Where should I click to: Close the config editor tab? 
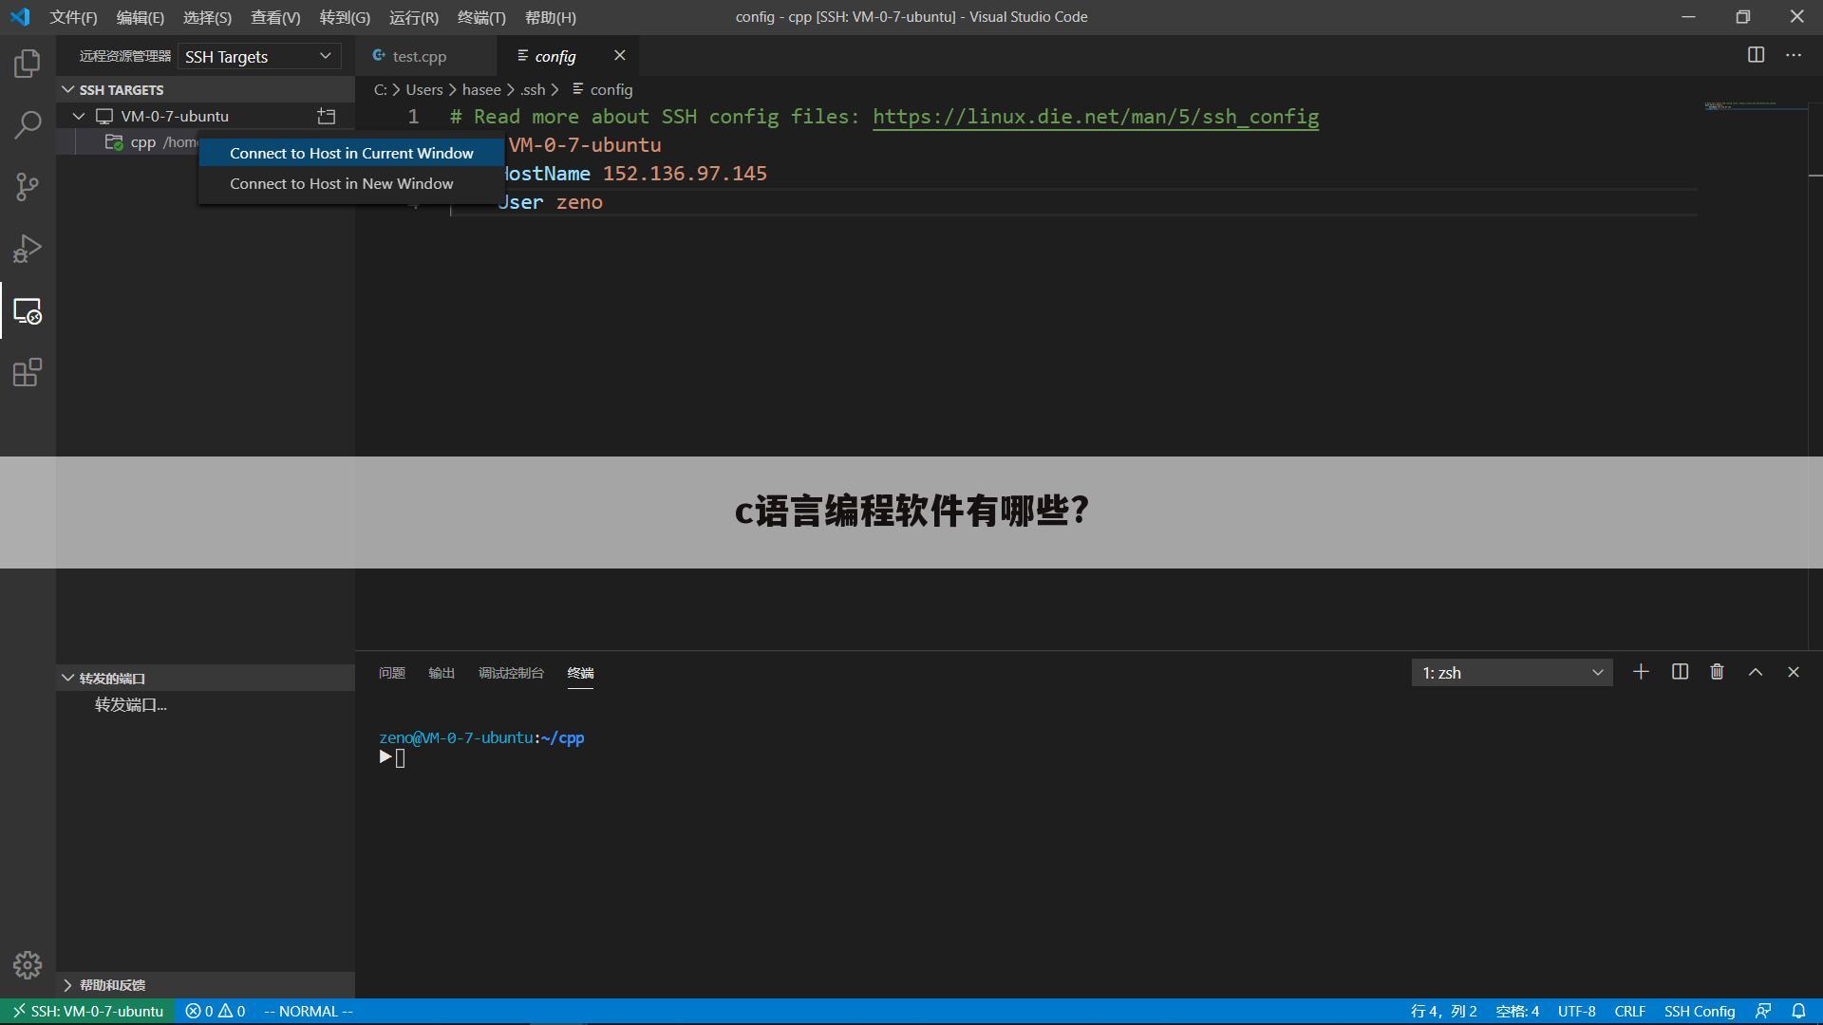[x=620, y=56]
